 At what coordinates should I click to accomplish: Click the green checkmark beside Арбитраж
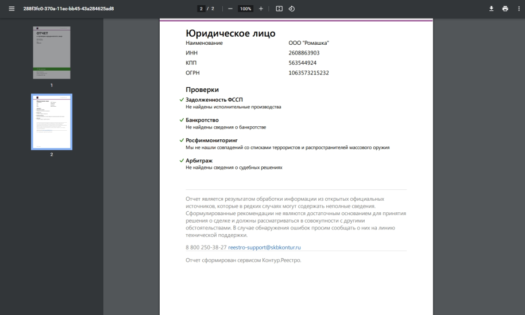[182, 161]
